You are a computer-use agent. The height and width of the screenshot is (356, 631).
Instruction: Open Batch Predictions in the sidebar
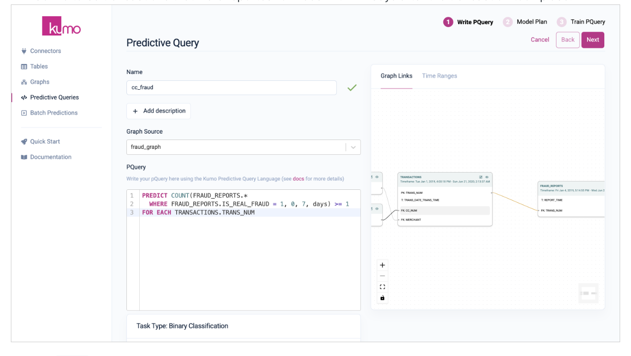click(x=54, y=112)
